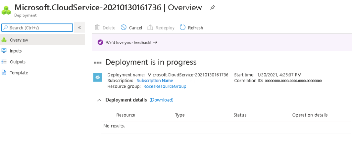Click the green cubes deployment icon in the header
The height and width of the screenshot is (156, 352).
pyautogui.click(x=6, y=10)
